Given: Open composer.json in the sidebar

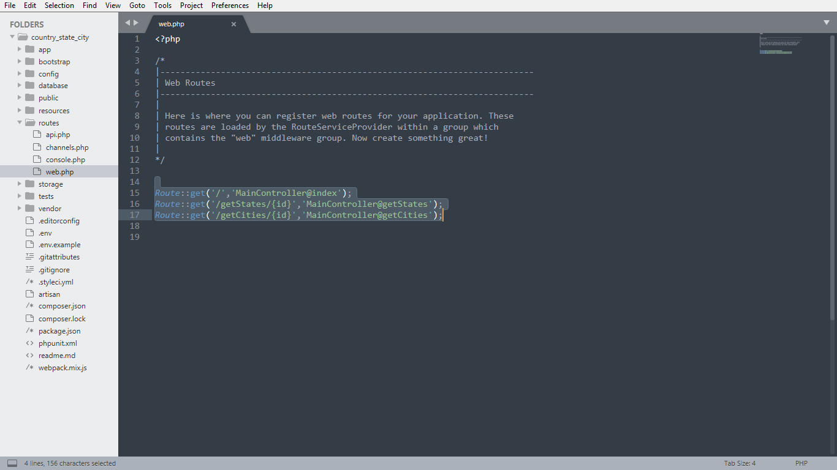Looking at the screenshot, I should pyautogui.click(x=62, y=306).
